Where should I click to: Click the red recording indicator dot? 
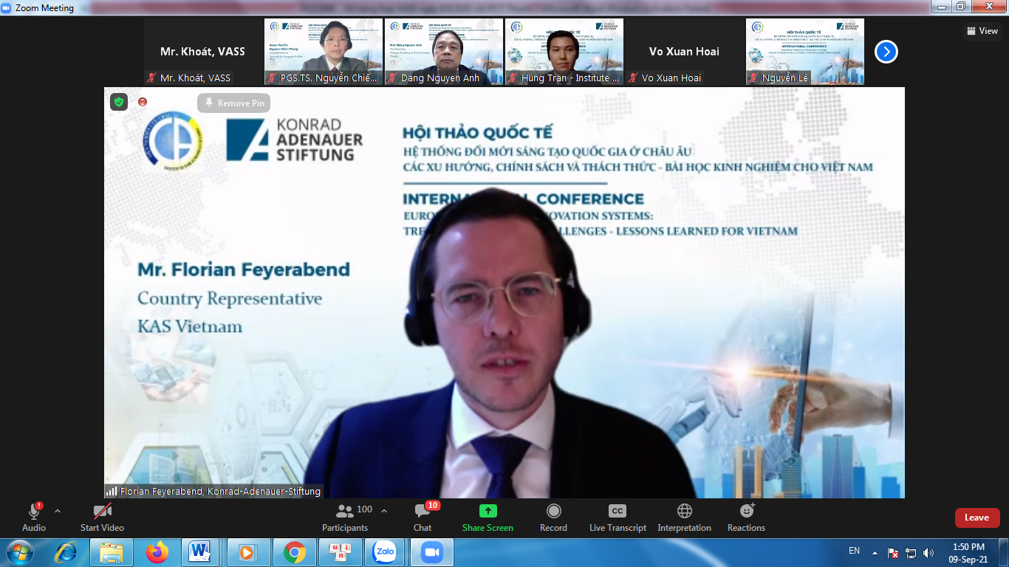tap(143, 102)
